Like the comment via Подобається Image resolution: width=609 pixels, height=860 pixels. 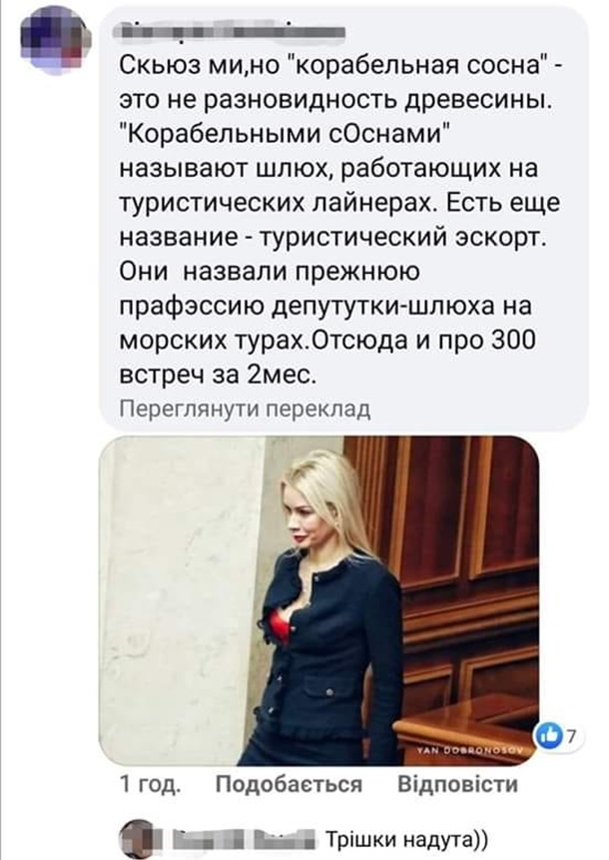pyautogui.click(x=289, y=784)
